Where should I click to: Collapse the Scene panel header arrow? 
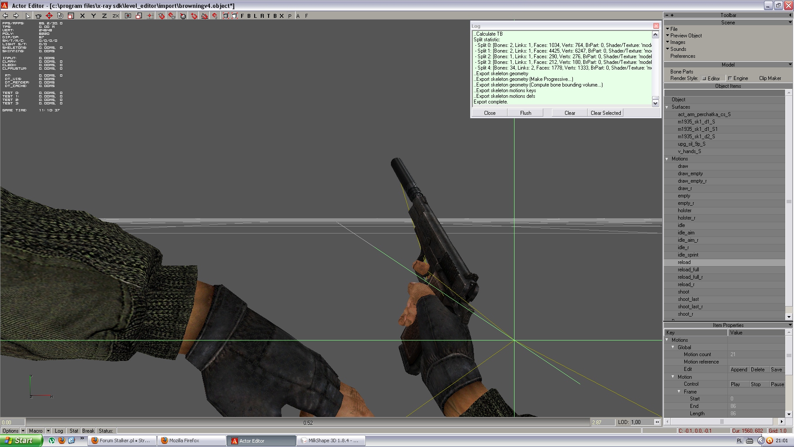click(x=790, y=22)
